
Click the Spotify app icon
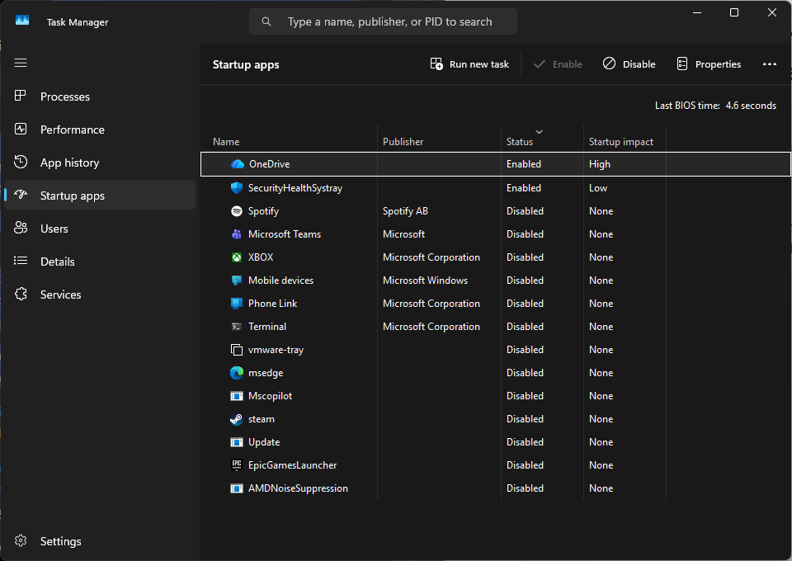(237, 211)
